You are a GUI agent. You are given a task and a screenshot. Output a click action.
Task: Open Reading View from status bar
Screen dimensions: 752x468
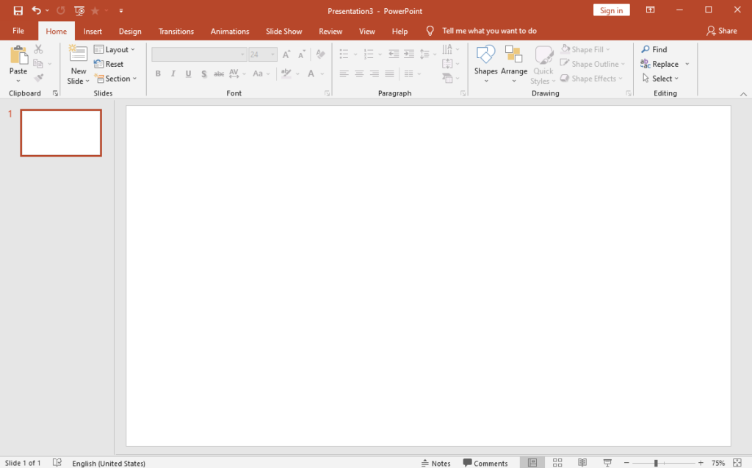(582, 462)
